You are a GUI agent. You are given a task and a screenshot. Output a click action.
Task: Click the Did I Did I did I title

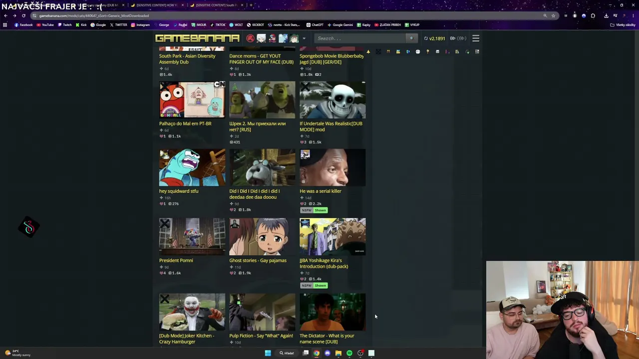(255, 194)
